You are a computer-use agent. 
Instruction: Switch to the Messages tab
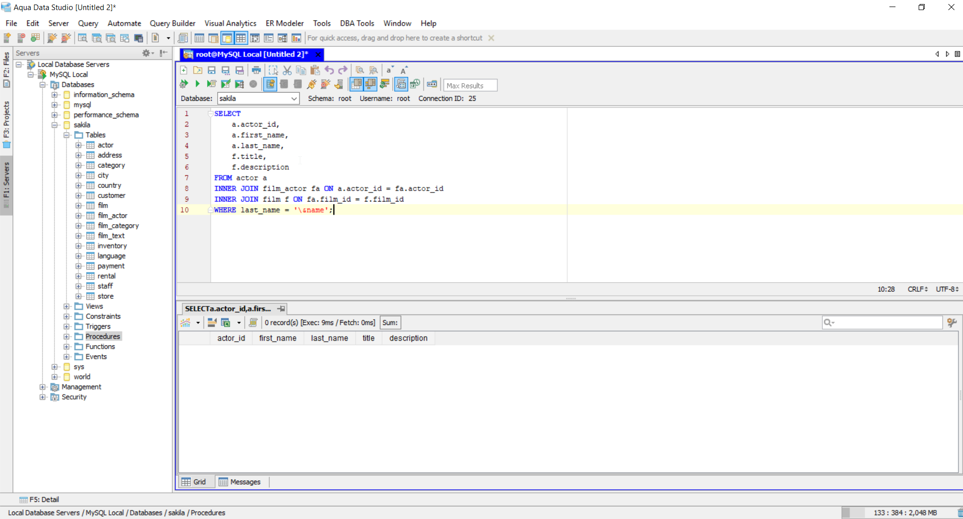(240, 482)
